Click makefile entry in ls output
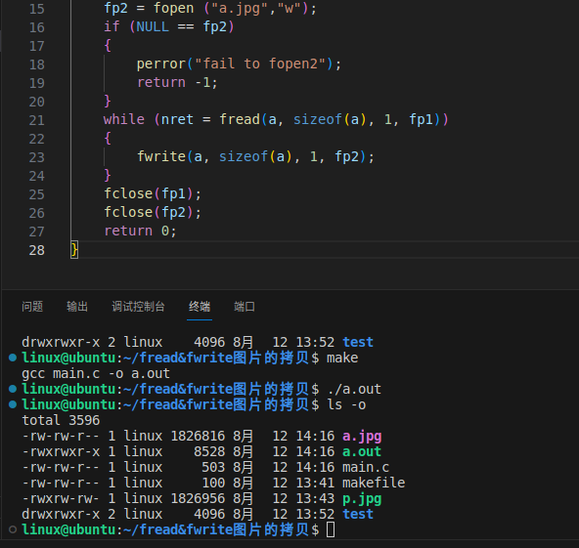The image size is (579, 548). [374, 483]
